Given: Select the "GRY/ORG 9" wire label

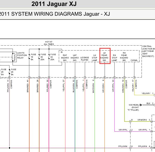Looking at the screenshot, I should coord(103,86).
